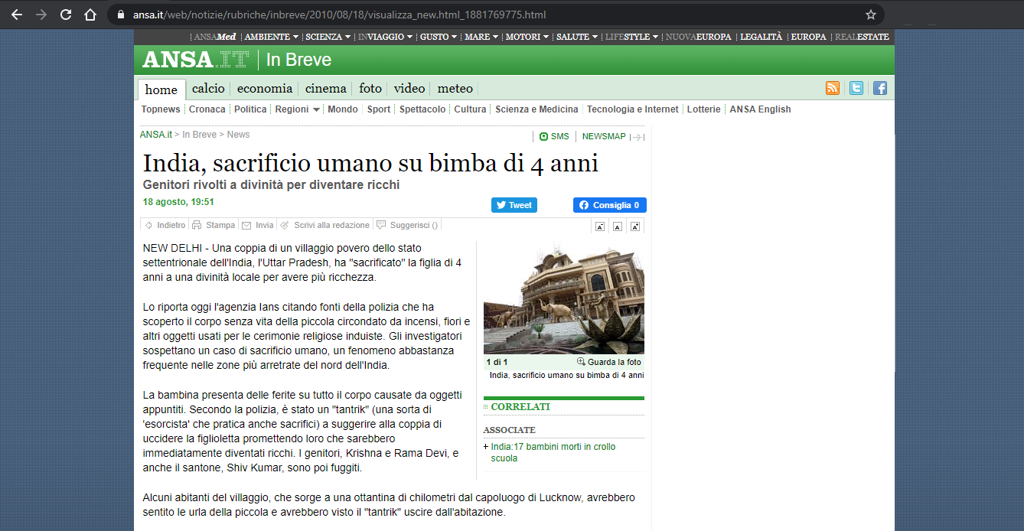The image size is (1024, 531).
Task: Open the RSS feed icon
Action: click(833, 88)
